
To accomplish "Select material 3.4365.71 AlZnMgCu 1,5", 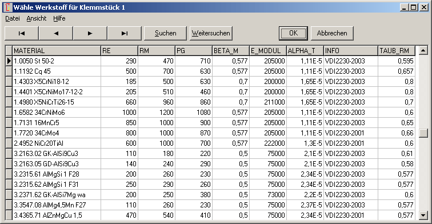I will pyautogui.click(x=57, y=215).
